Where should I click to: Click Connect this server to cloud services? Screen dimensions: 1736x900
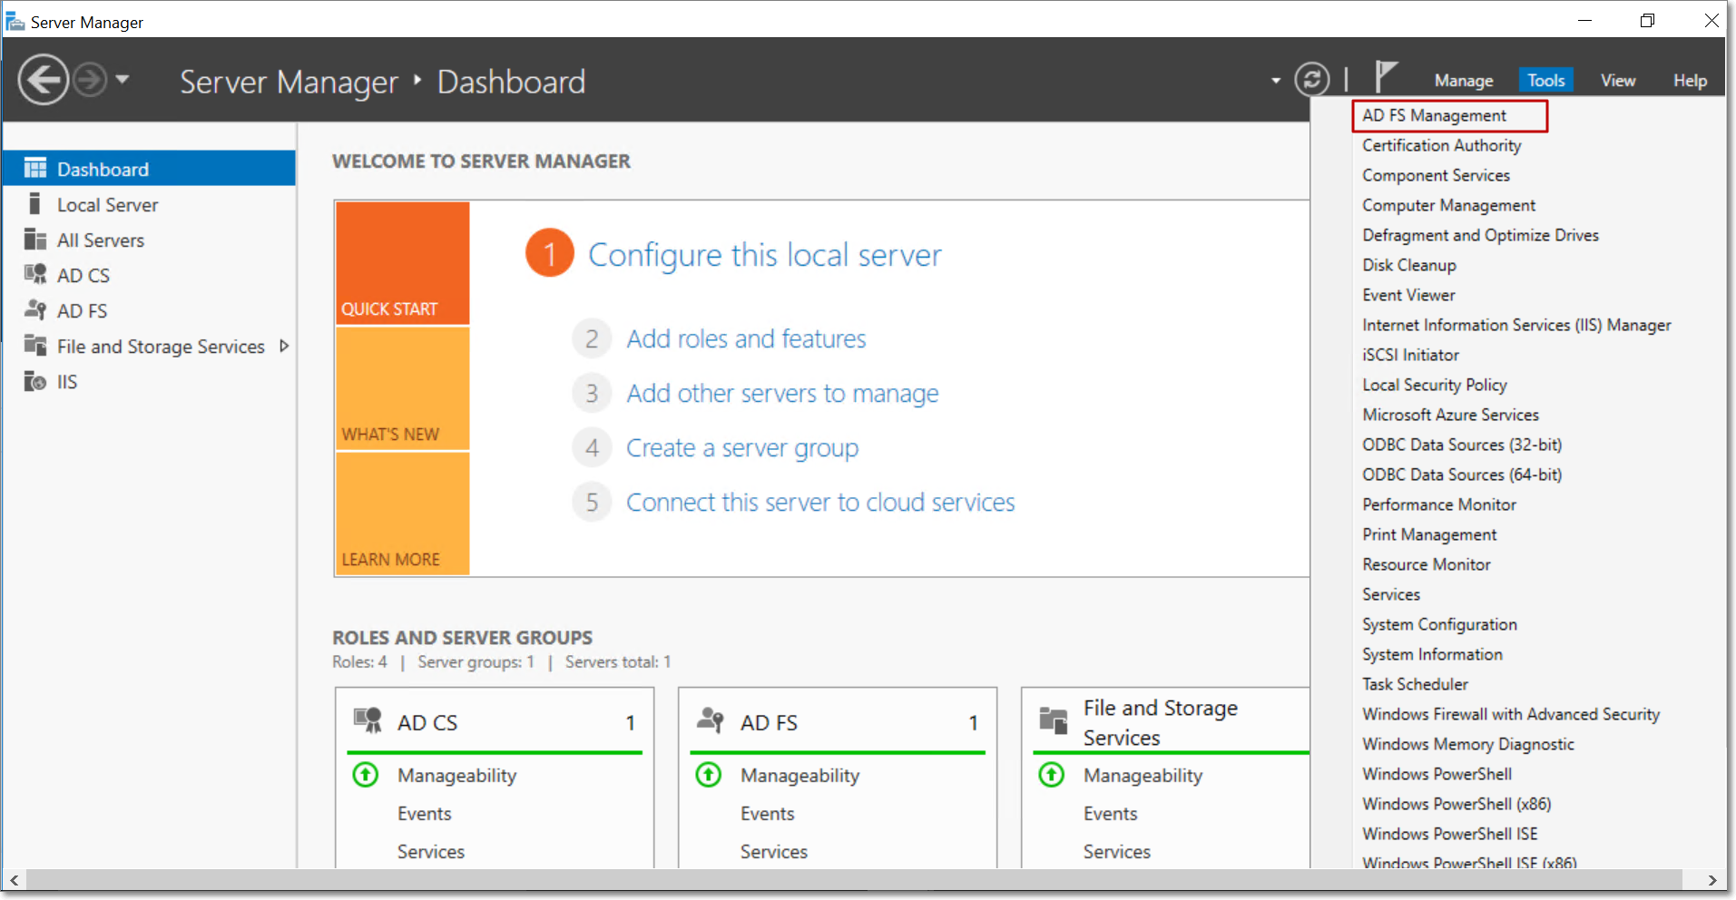point(820,503)
